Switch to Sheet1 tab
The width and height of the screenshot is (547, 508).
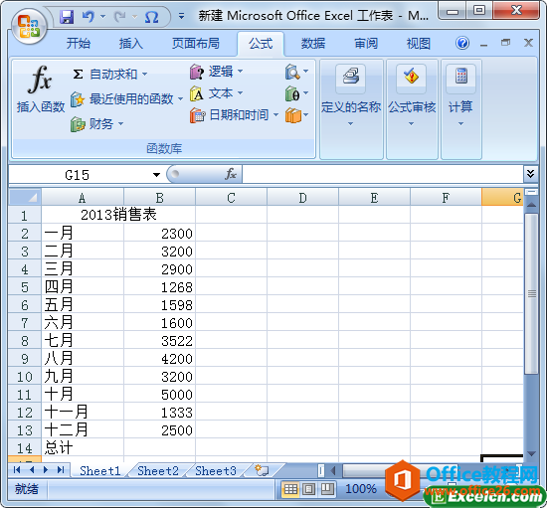point(100,470)
